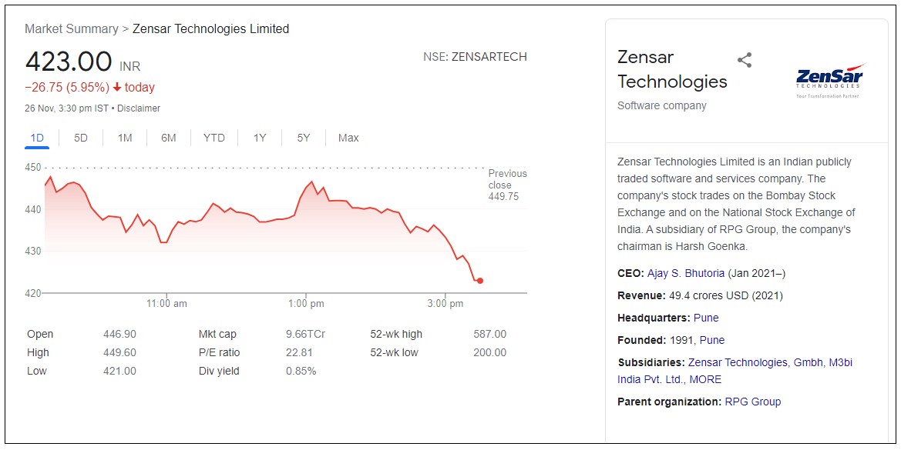Switch to the 5D chart tab
The image size is (901, 450).
(x=81, y=138)
